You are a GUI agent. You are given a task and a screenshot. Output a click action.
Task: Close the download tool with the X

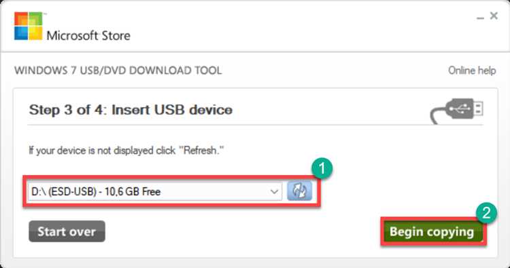pyautogui.click(x=494, y=16)
